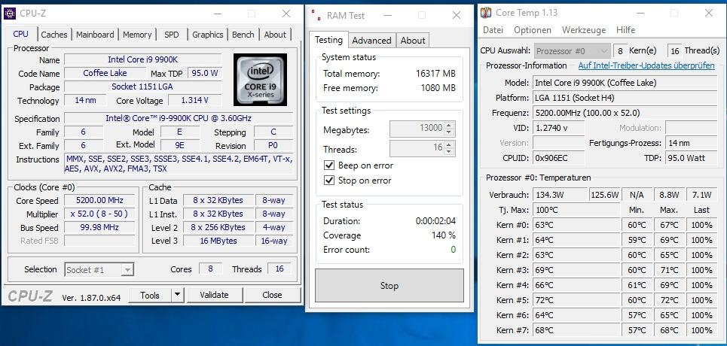Screen dimensions: 727x346
Task: Open the Mainboard tab in CPU-Z
Action: point(95,35)
